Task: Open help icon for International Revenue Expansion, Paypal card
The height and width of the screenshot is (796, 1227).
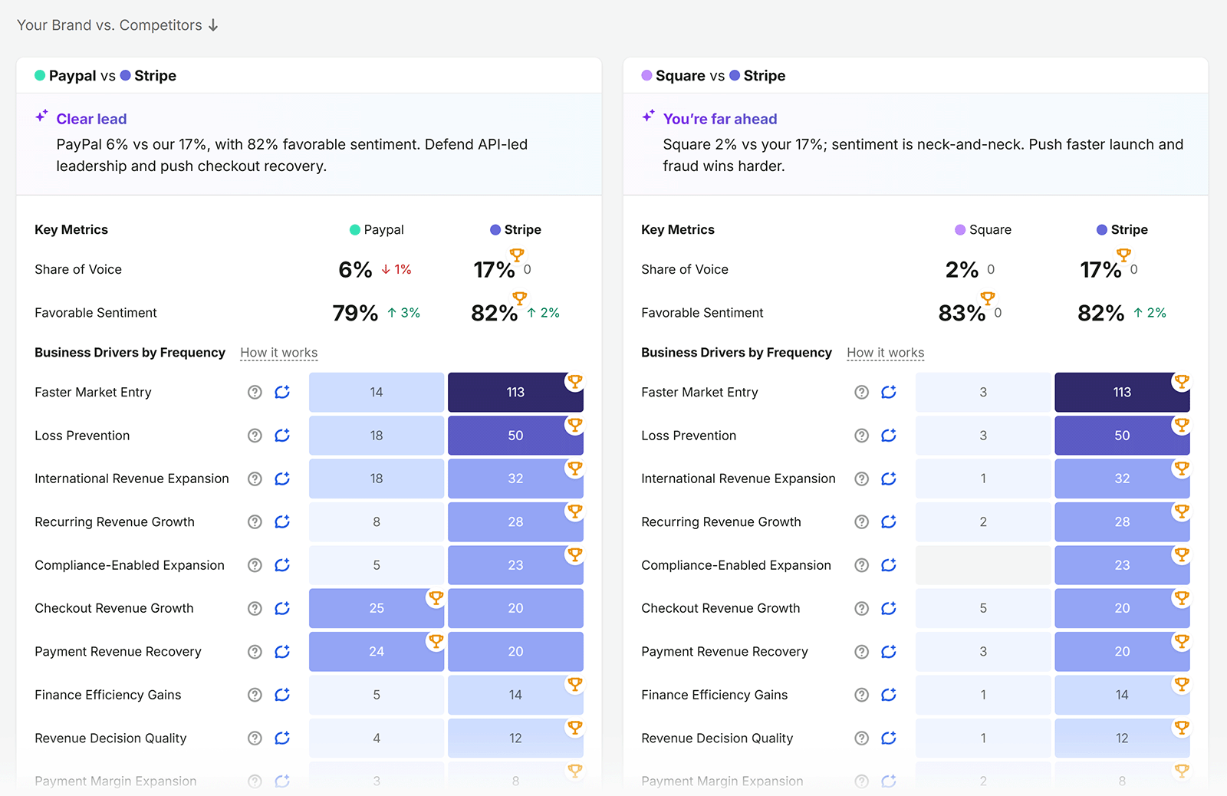Action: (255, 479)
